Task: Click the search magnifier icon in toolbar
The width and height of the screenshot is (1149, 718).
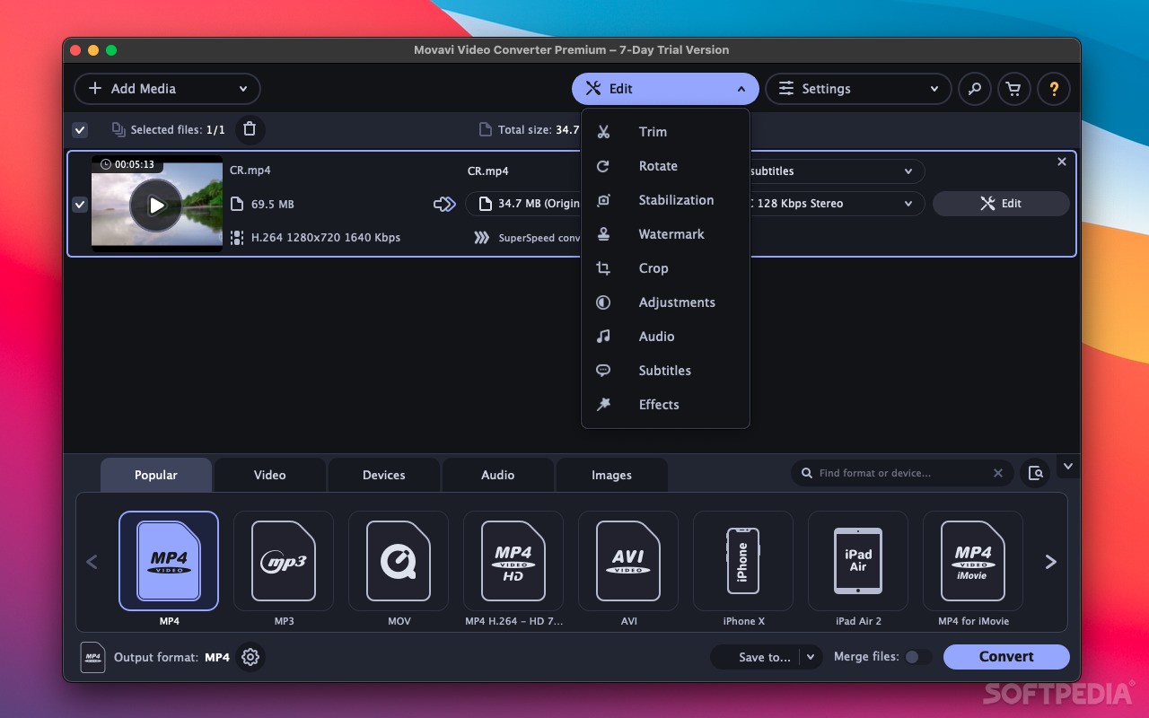Action: [974, 89]
